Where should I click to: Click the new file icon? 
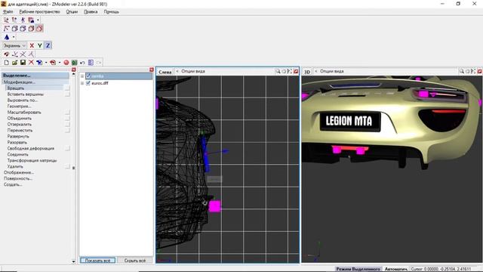pos(7,63)
